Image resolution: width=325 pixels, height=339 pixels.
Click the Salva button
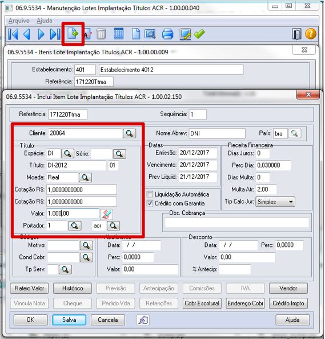click(x=69, y=320)
